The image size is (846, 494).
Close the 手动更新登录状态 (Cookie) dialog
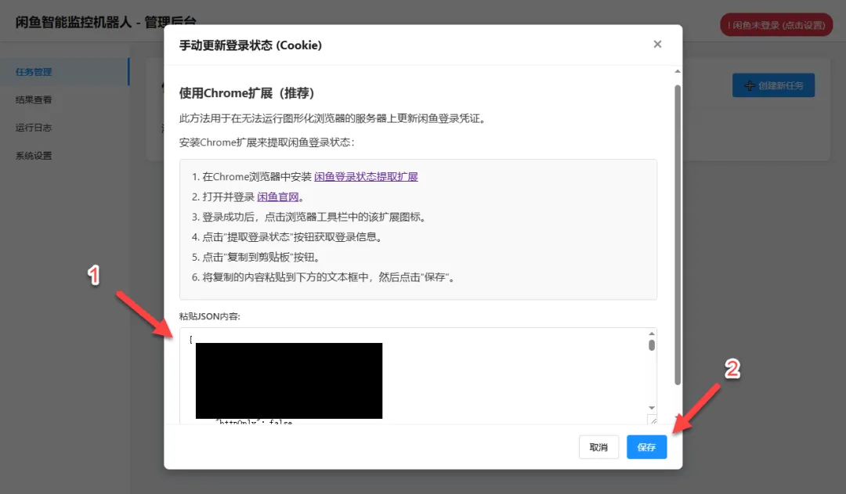click(x=657, y=44)
